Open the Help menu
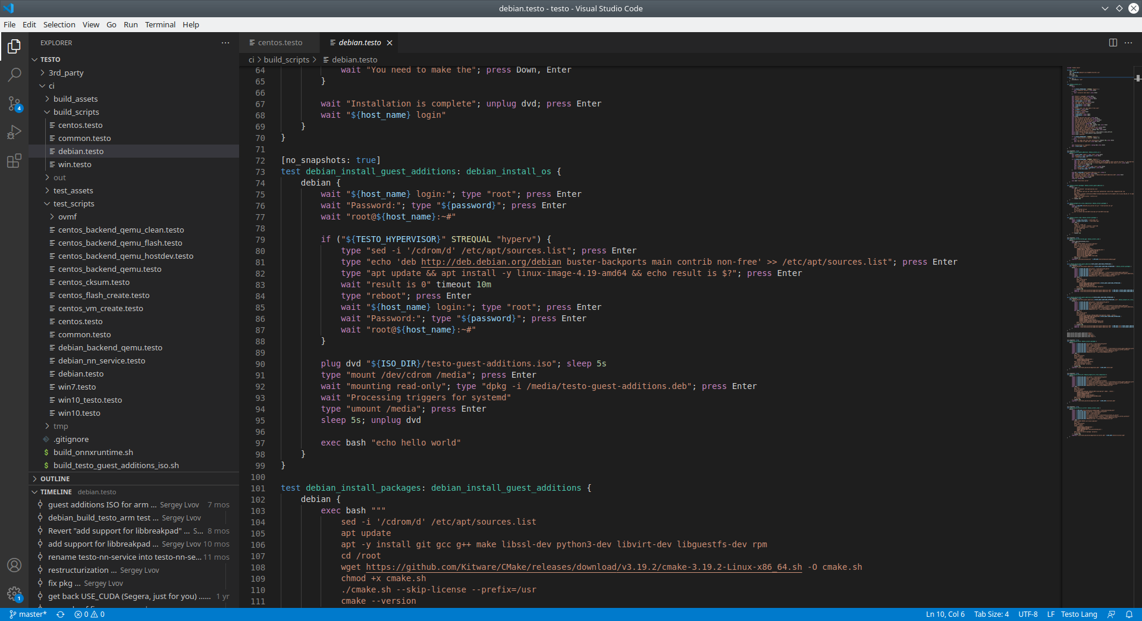The height and width of the screenshot is (621, 1142). click(191, 25)
